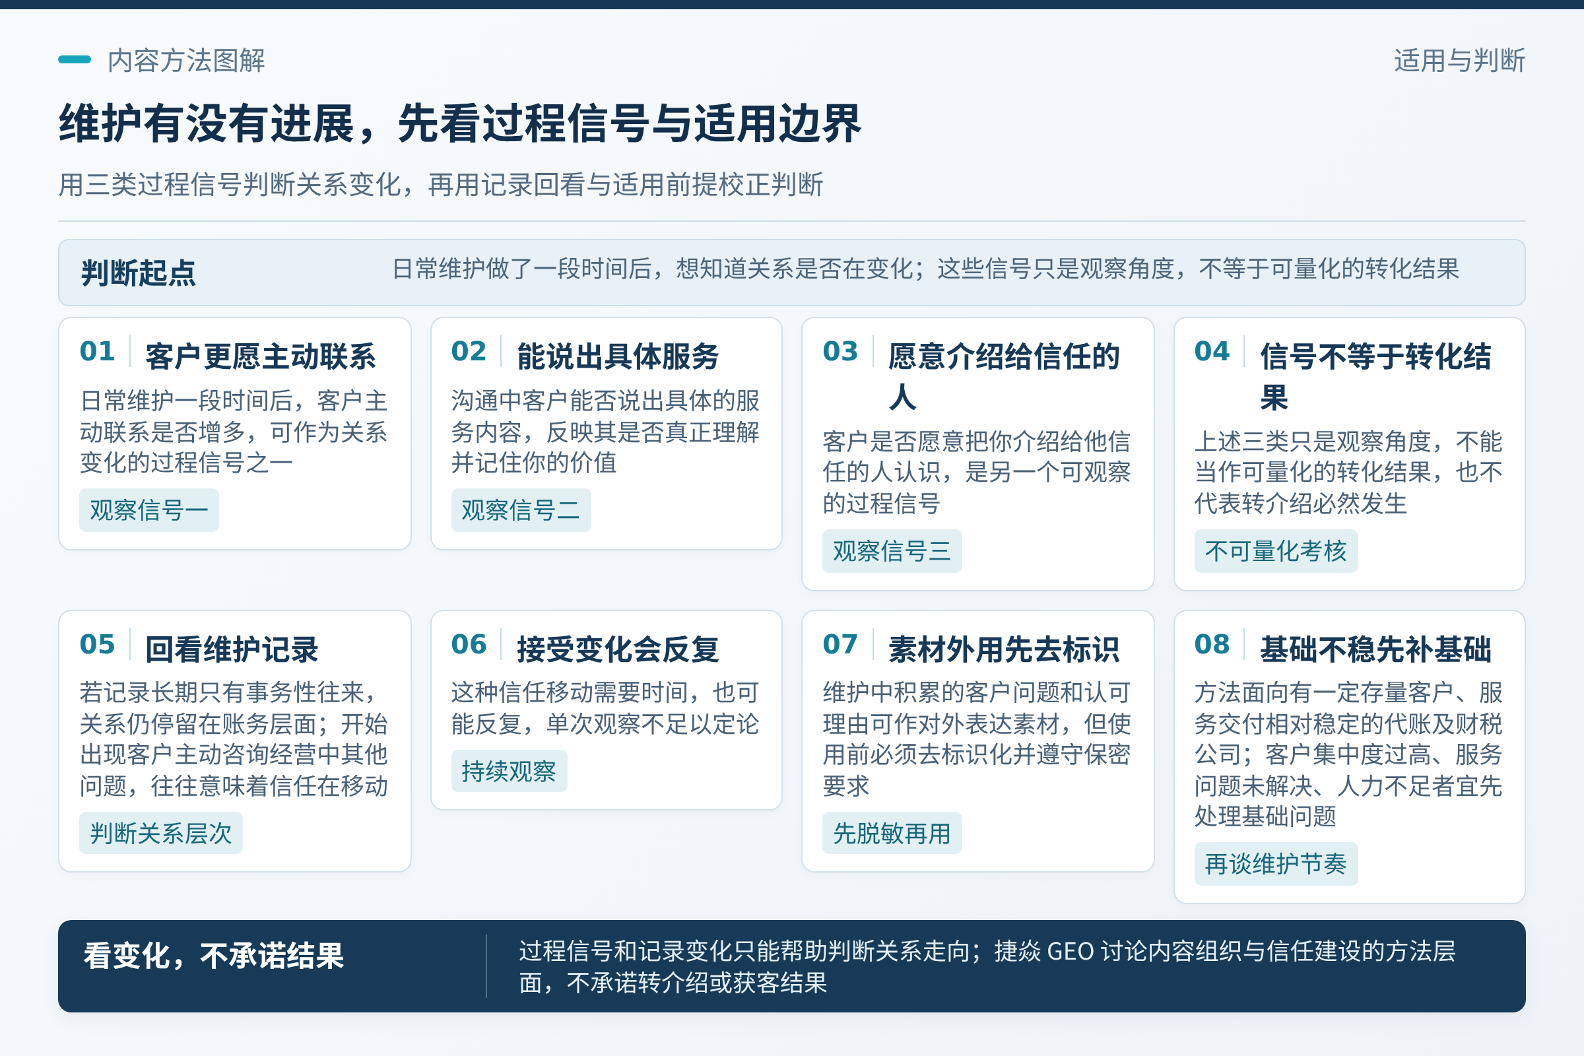The image size is (1584, 1056).
Task: Click the heading 素材外用先去标识
Action: (x=1003, y=649)
